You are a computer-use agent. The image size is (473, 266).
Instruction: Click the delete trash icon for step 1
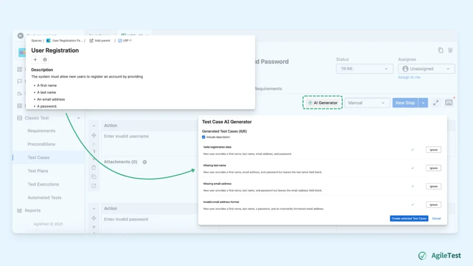(94, 168)
